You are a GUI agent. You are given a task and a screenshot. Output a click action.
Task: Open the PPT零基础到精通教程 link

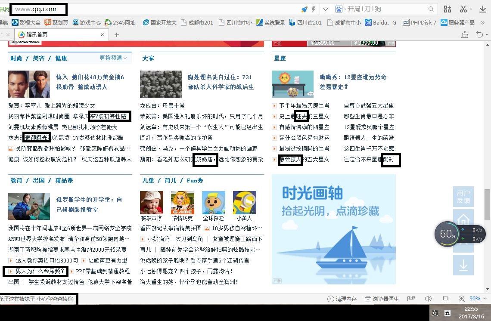[x=103, y=271]
